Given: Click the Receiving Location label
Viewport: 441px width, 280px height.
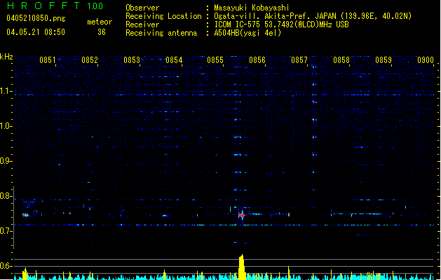Looking at the screenshot, I should pos(163,16).
